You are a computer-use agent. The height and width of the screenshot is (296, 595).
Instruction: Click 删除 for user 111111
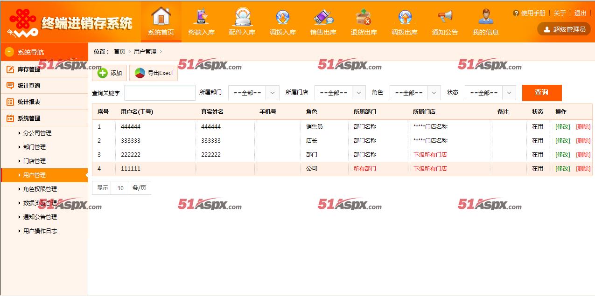tap(583, 168)
